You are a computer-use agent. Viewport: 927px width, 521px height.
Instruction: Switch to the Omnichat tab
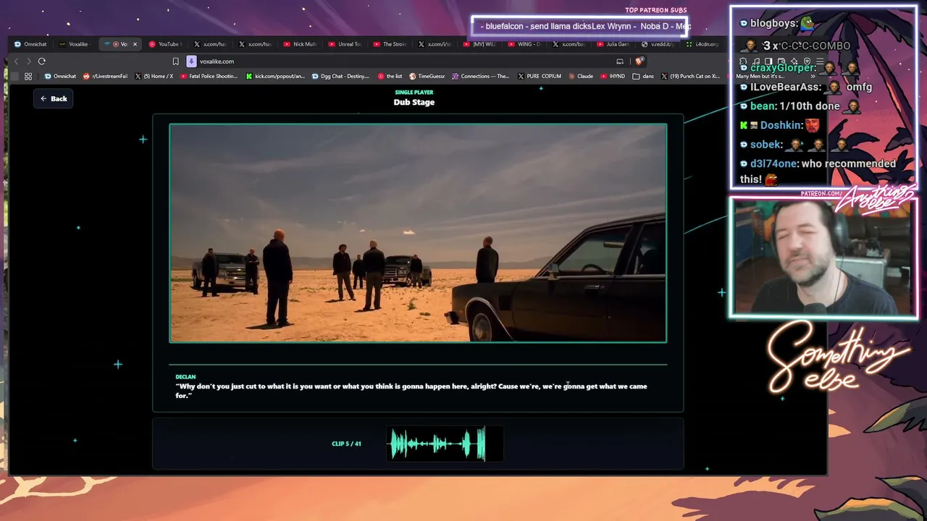coord(30,44)
